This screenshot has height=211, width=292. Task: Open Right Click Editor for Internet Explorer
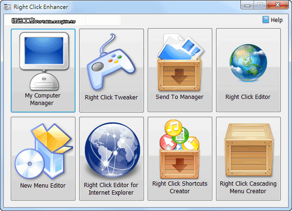point(111,159)
